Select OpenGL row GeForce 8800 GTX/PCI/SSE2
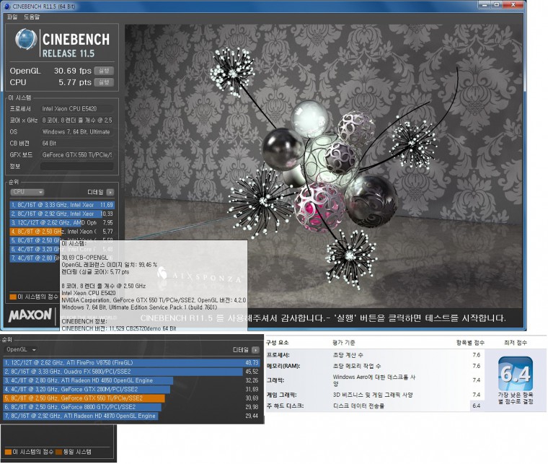This screenshot has height=464, width=548. [132, 407]
